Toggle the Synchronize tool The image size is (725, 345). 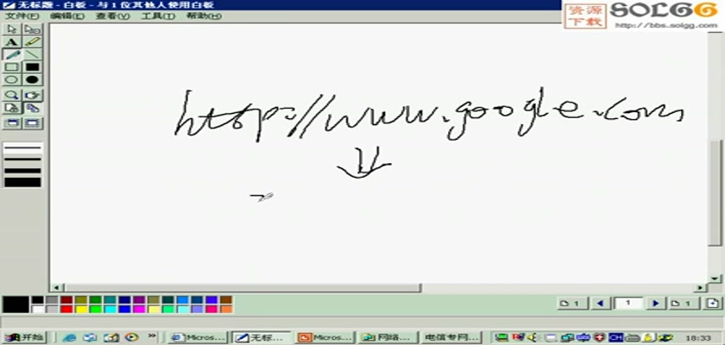pyautogui.click(x=33, y=108)
